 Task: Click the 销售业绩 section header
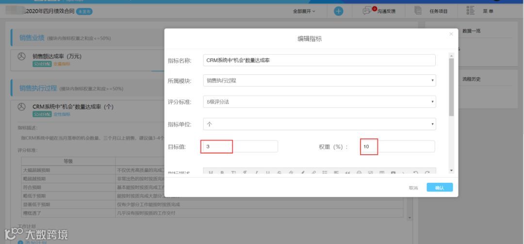click(32, 38)
